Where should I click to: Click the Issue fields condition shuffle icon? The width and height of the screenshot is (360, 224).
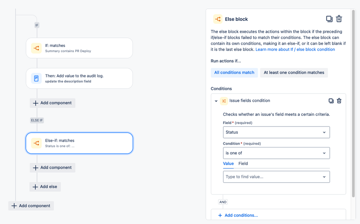pos(224,101)
